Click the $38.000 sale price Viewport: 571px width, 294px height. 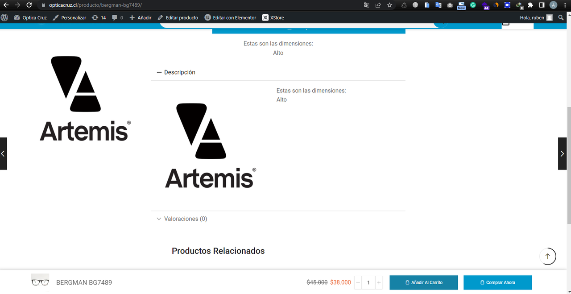(x=340, y=282)
